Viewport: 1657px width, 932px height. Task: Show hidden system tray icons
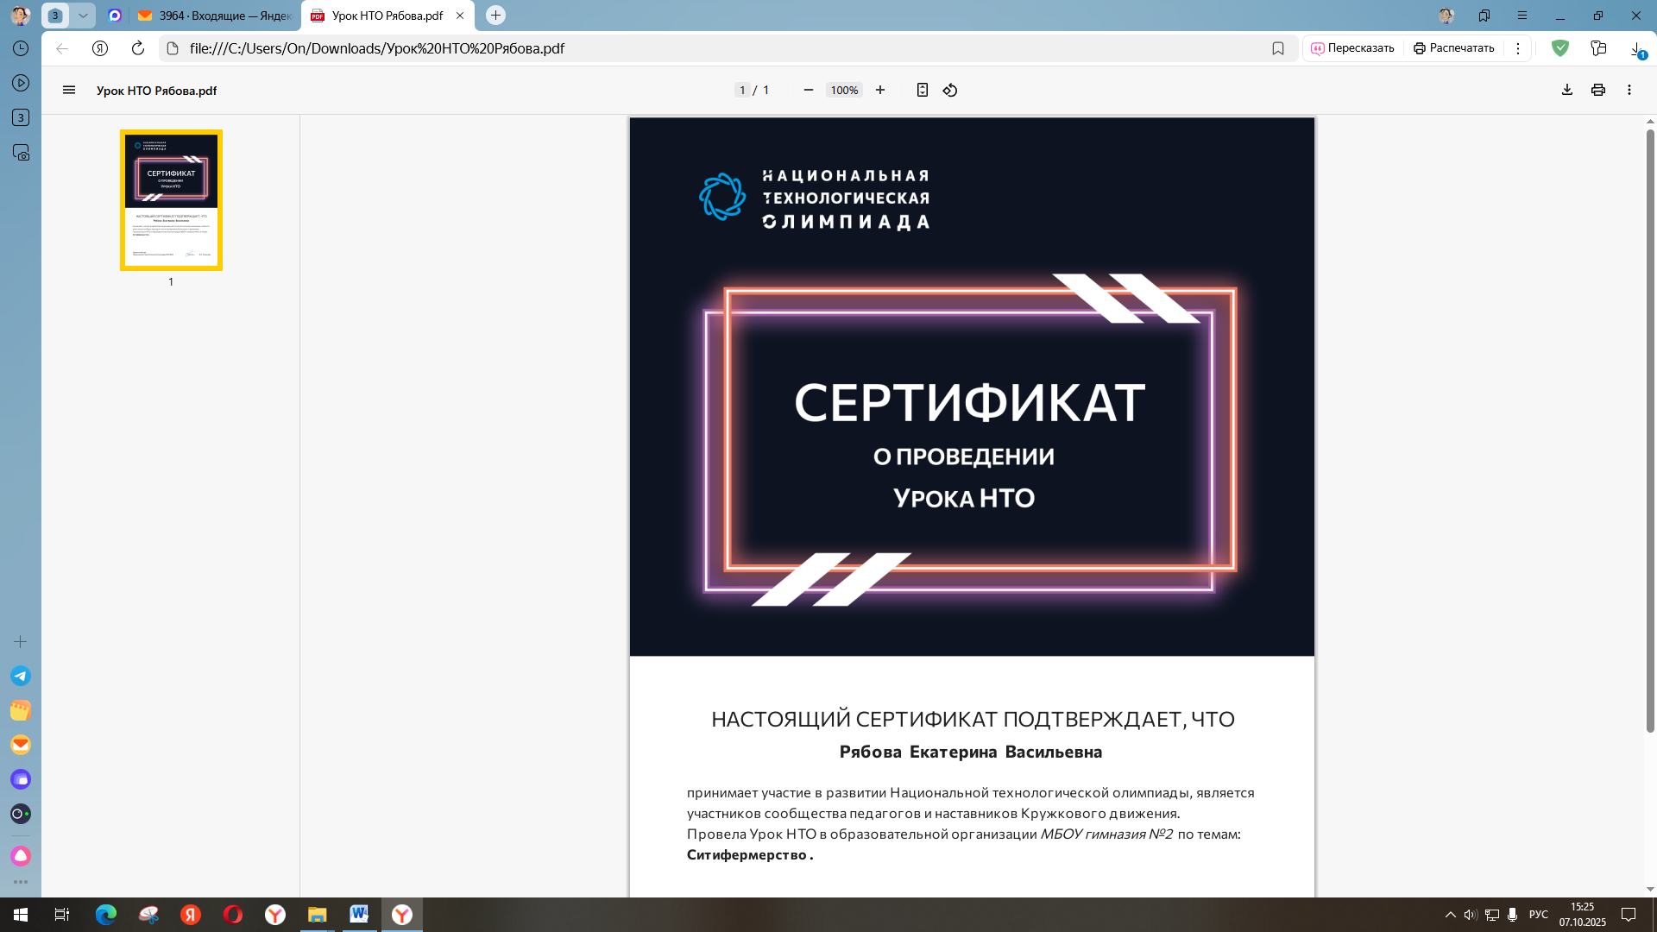[1450, 915]
